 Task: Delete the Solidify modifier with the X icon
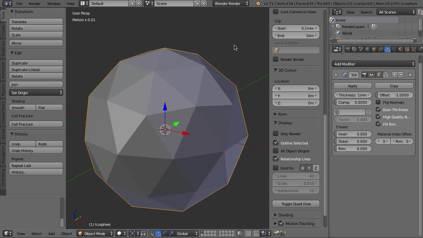[410, 75]
